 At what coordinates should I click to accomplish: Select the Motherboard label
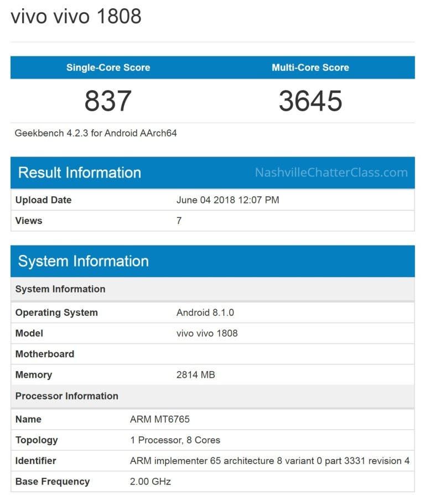(x=45, y=354)
